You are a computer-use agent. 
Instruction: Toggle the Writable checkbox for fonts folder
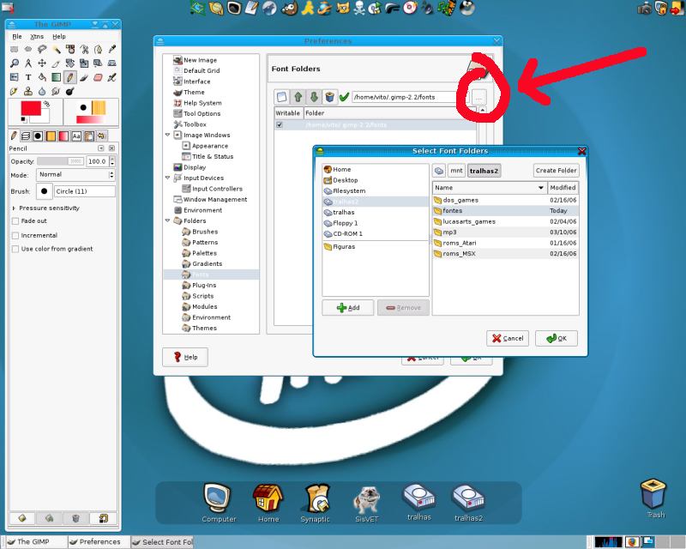pos(280,125)
